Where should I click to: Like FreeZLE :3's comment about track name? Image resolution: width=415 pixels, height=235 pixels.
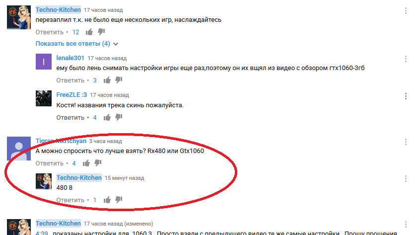107,117
